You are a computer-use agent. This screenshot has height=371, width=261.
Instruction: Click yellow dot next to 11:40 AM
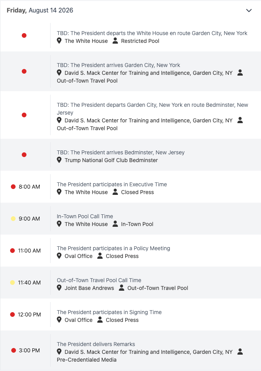12,283
